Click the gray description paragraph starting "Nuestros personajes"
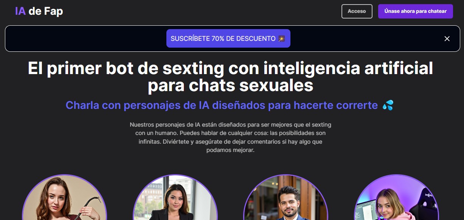 230,137
